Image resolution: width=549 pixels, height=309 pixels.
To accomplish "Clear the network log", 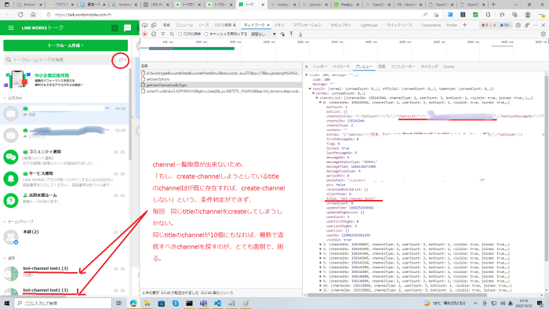I will click(154, 34).
